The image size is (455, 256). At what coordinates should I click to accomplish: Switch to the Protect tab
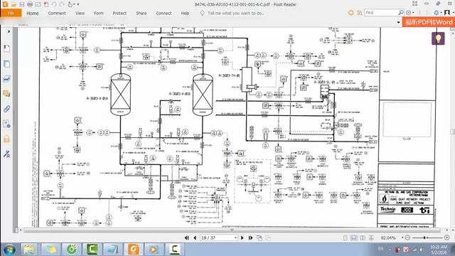coord(119,13)
